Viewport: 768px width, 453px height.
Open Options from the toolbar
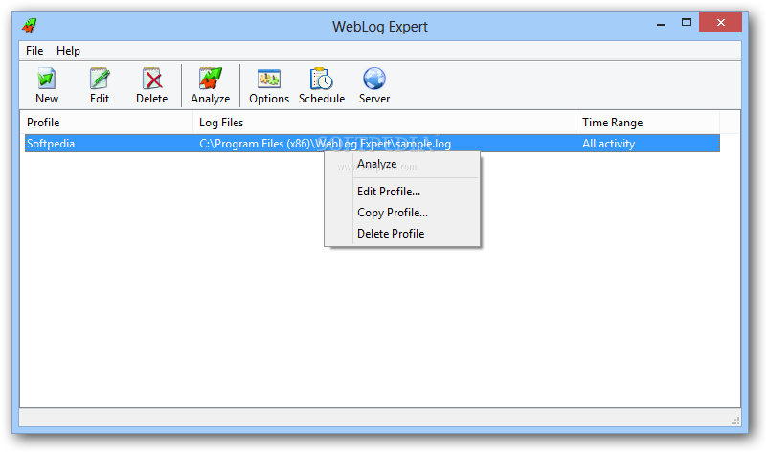(269, 85)
